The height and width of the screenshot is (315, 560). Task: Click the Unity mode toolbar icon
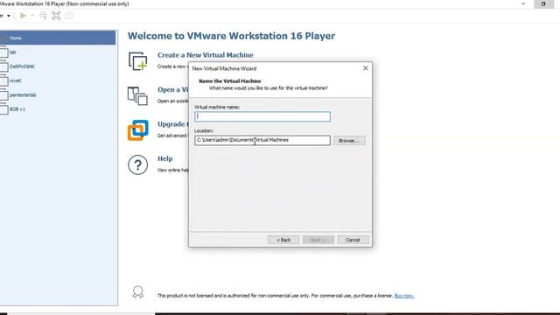pyautogui.click(x=69, y=16)
